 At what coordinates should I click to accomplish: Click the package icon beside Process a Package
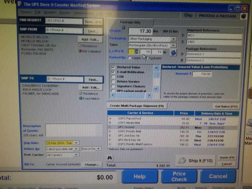(x=243, y=16)
